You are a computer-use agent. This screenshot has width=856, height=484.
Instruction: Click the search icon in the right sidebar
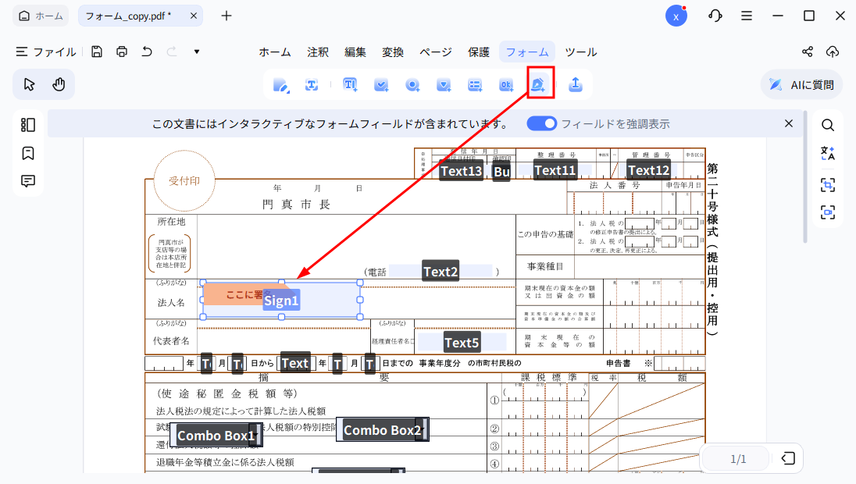click(x=827, y=124)
